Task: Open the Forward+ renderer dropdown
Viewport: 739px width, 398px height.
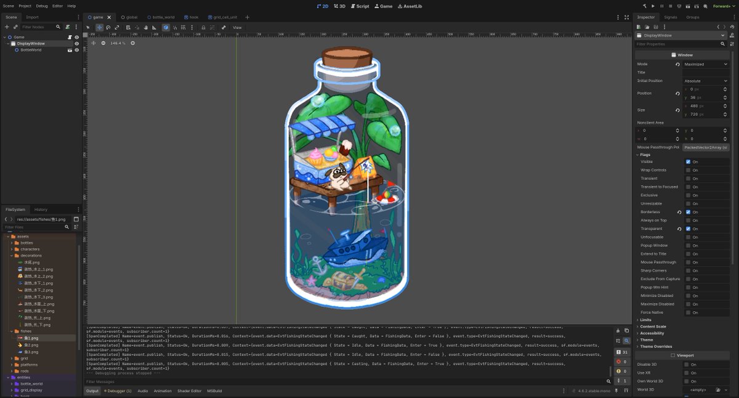Action: pos(723,6)
